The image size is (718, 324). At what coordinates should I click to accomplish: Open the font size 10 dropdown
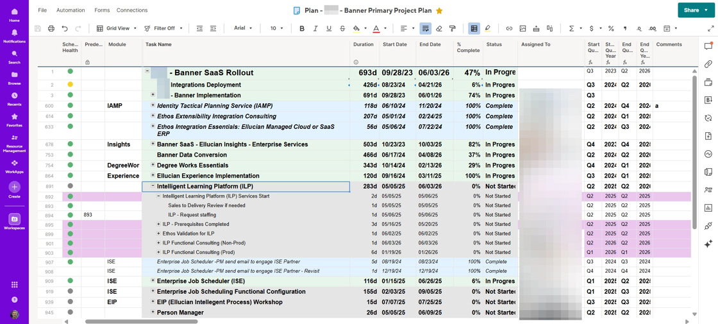(276, 28)
